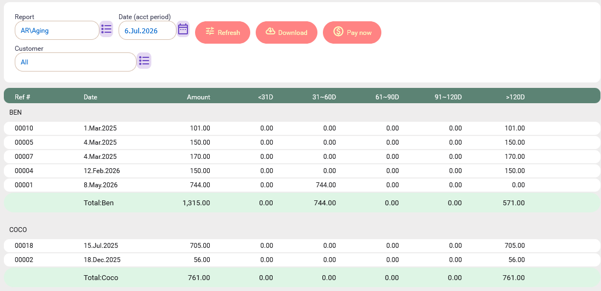Click the Total:Coco label

click(101, 277)
